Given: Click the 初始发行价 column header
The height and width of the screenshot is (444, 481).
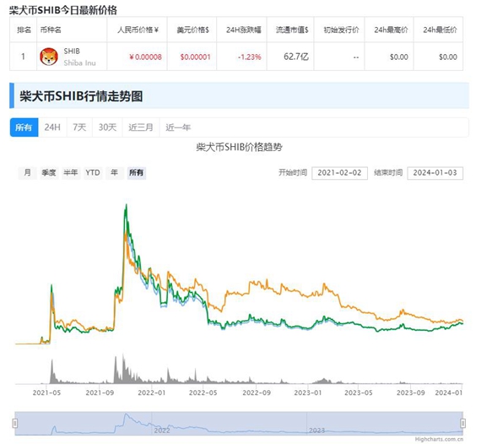Looking at the screenshot, I should (x=341, y=30).
